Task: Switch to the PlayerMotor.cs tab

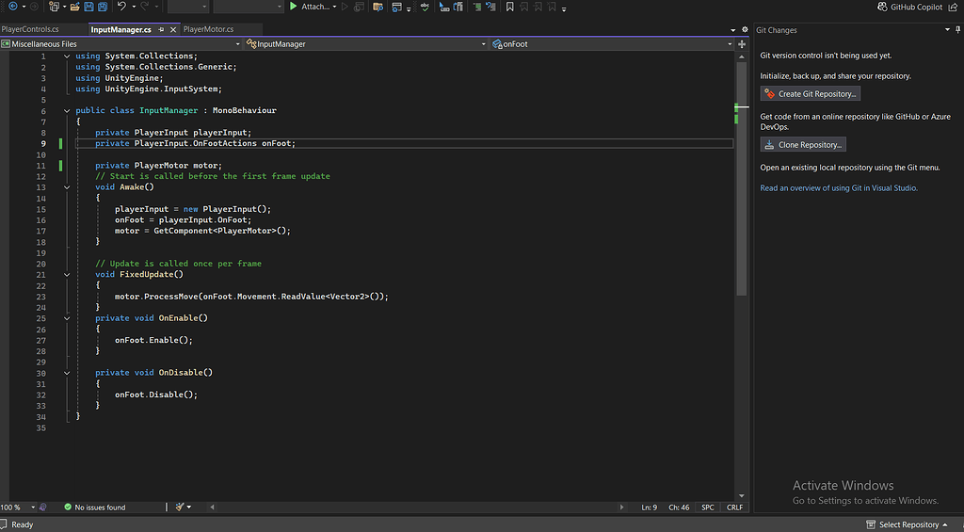Action: tap(208, 30)
